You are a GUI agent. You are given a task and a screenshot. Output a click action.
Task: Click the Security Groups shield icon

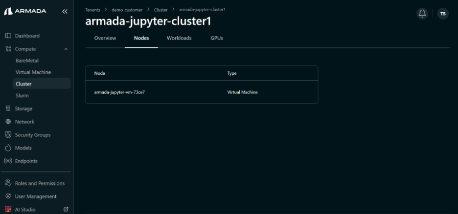8,135
